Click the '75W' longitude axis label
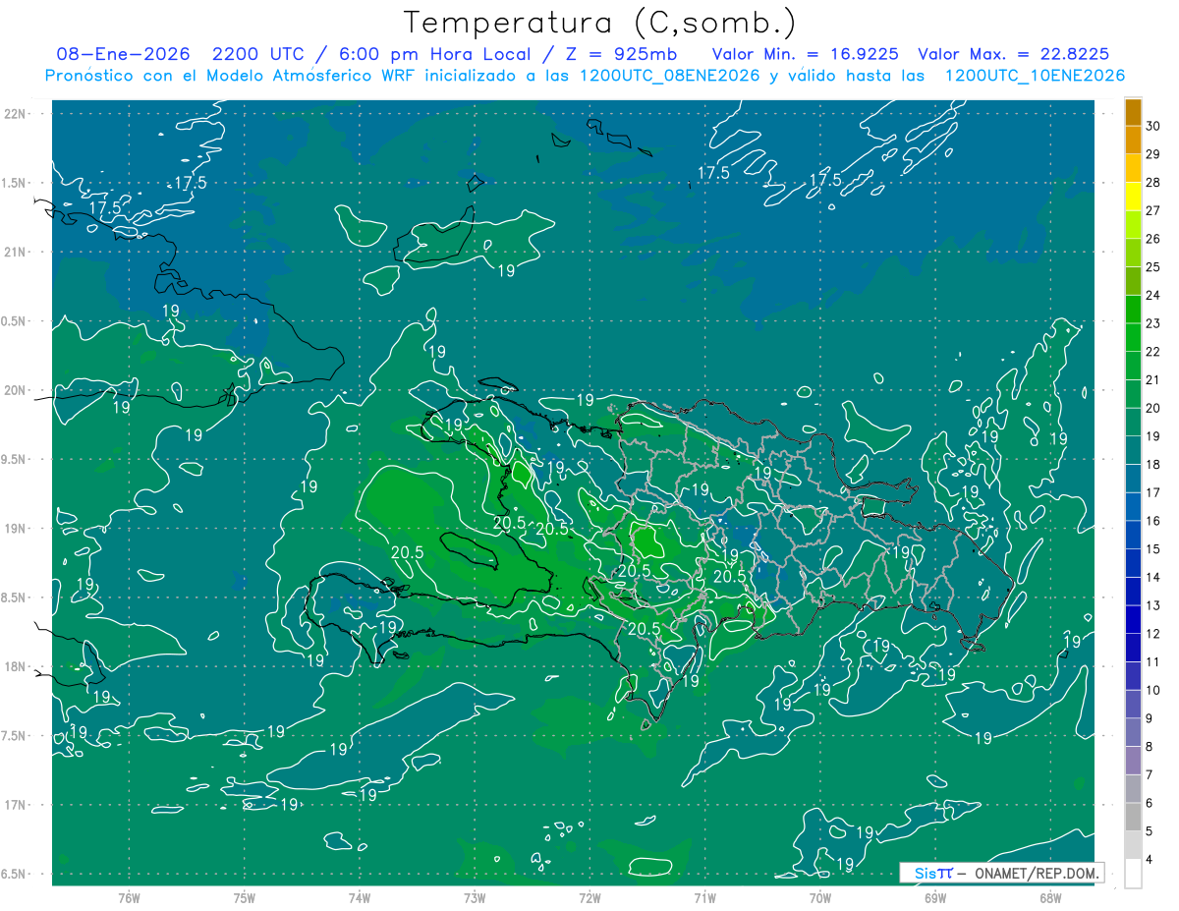The image size is (1179, 911). point(244,898)
